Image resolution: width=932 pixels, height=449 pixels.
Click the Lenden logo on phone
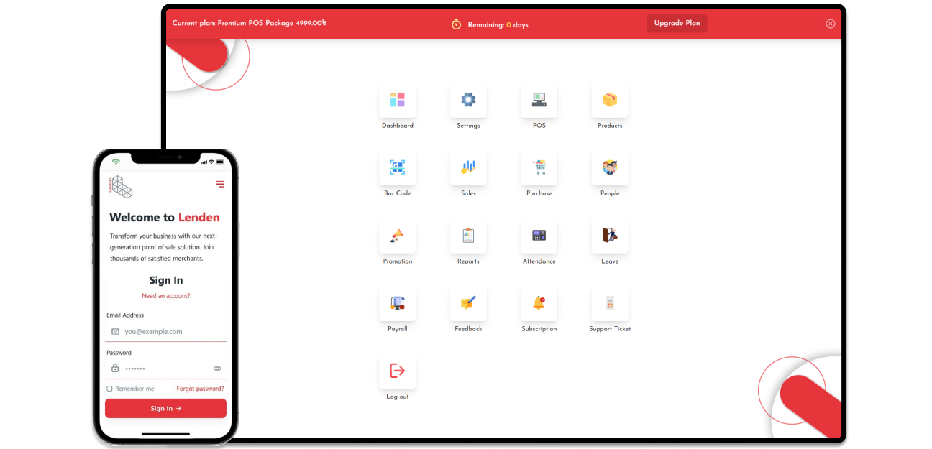coord(121,187)
